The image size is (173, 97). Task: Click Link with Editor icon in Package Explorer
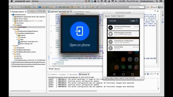tap(32, 11)
